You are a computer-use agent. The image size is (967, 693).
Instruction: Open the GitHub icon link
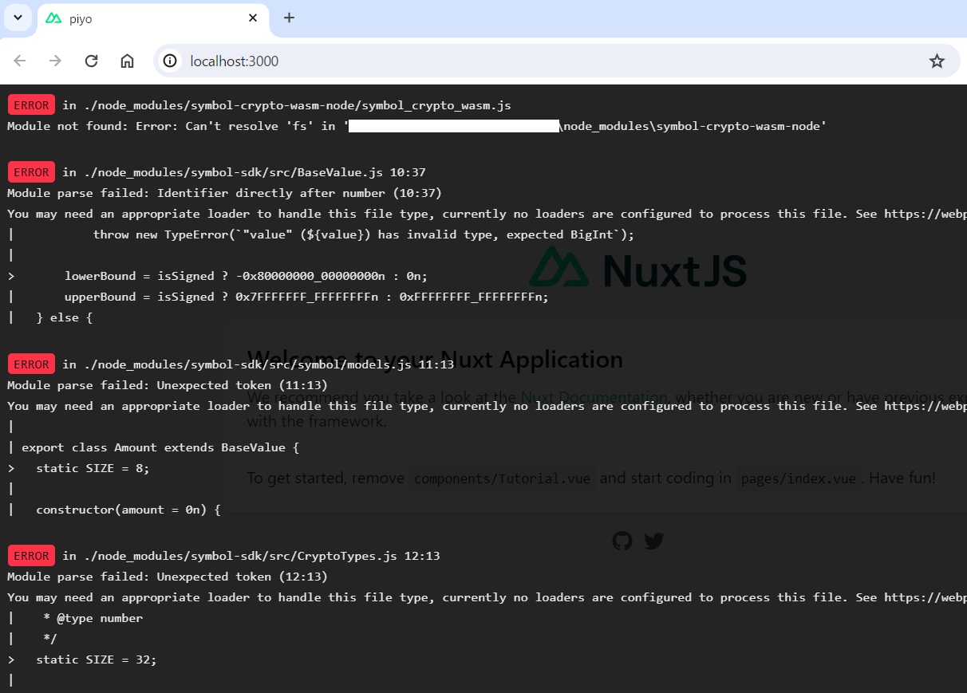pos(622,541)
